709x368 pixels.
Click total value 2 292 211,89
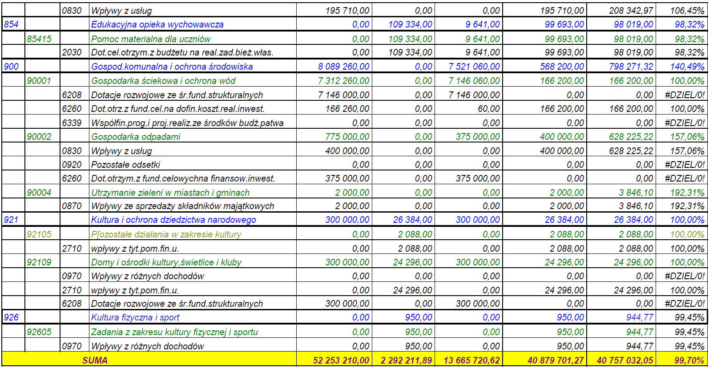(x=407, y=360)
